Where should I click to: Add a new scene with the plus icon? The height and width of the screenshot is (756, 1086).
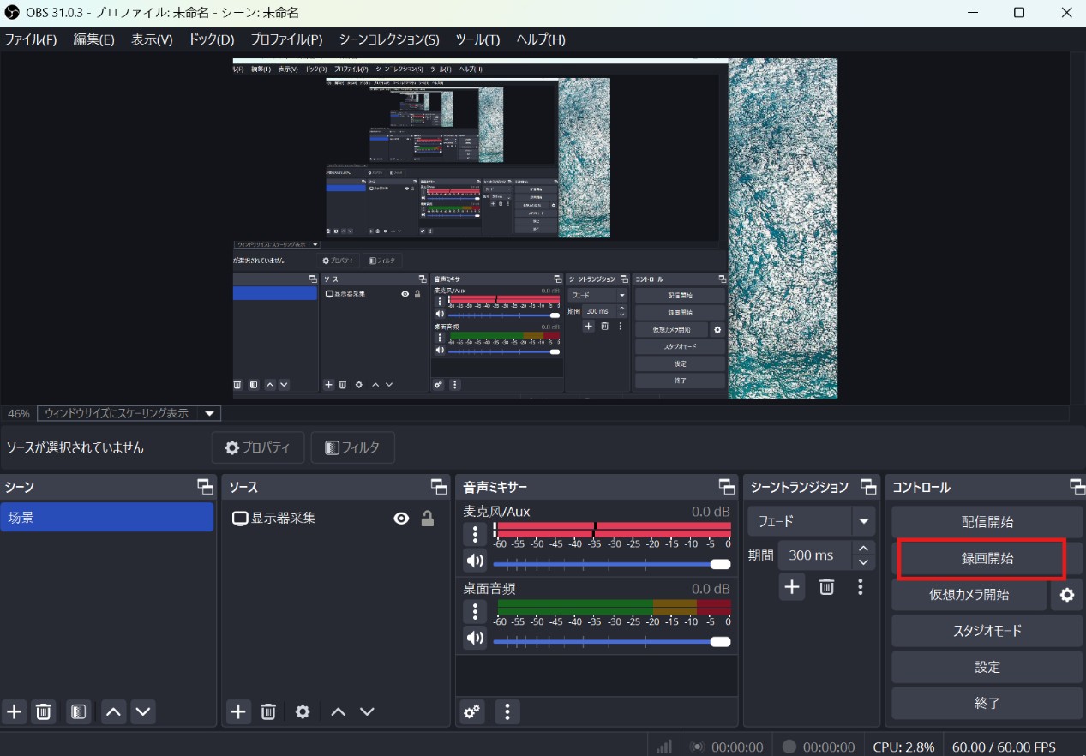click(13, 711)
